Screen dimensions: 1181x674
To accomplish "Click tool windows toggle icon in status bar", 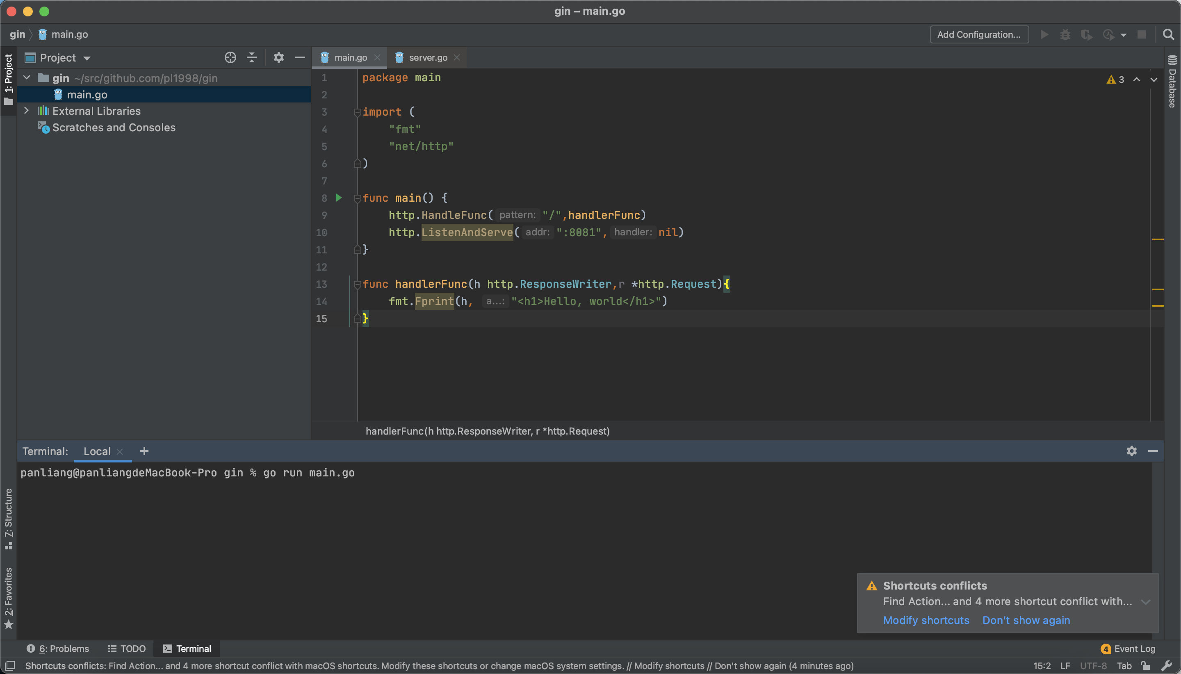I will tap(10, 666).
